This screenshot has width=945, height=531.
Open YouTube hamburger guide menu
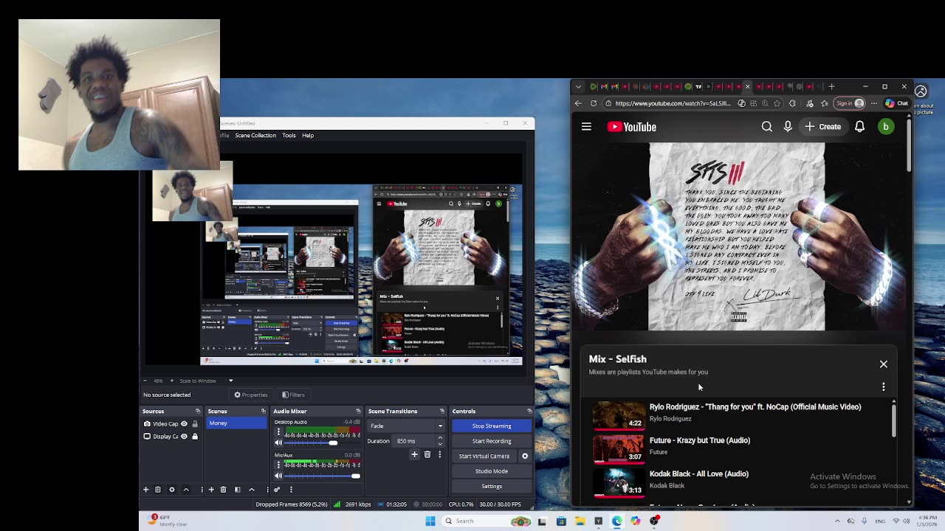586,127
